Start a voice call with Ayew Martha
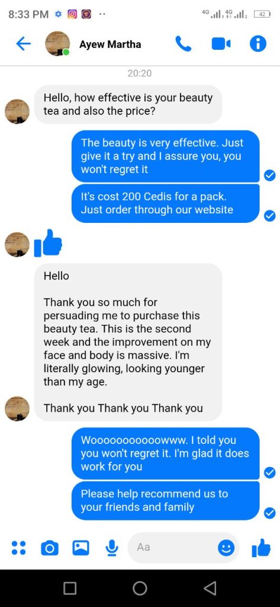 (x=184, y=44)
